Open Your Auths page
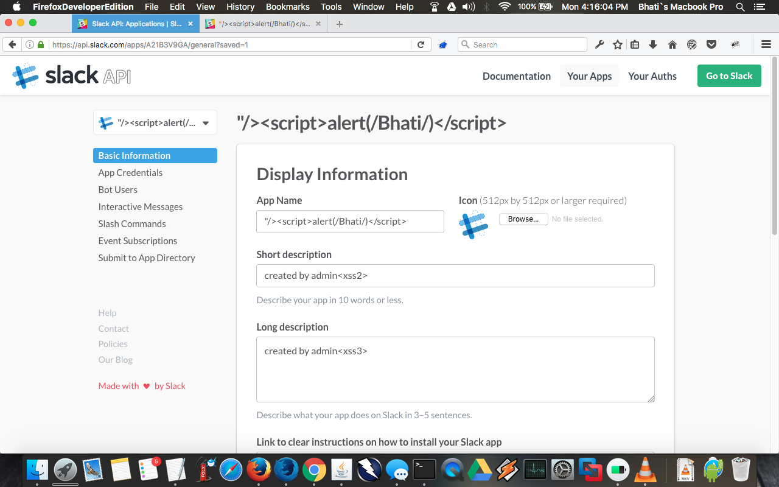Viewport: 779px width, 487px height. (652, 76)
